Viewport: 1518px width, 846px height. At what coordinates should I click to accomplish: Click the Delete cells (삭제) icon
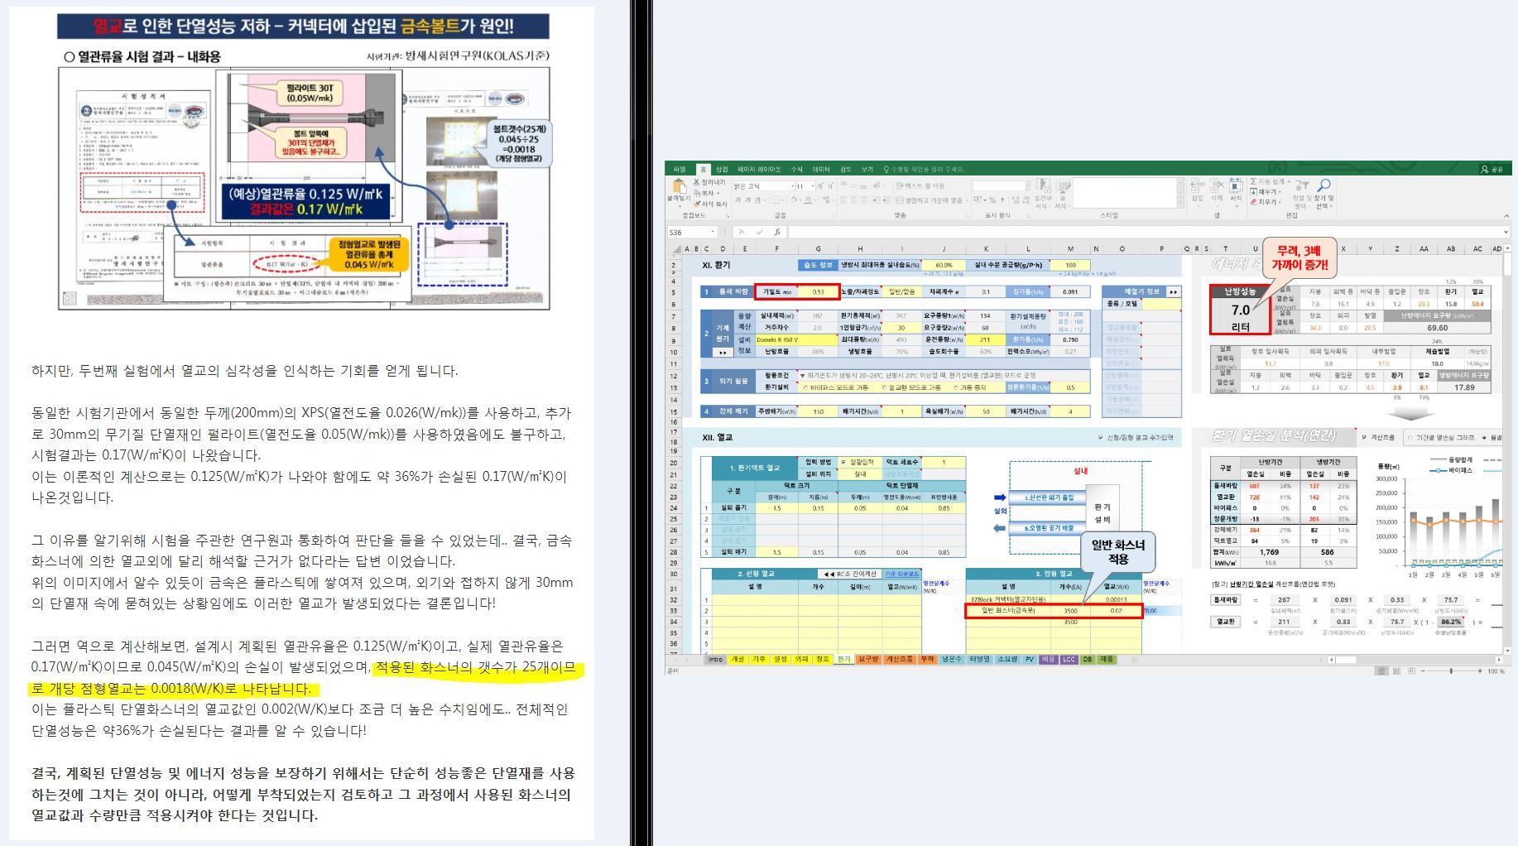click(1216, 187)
